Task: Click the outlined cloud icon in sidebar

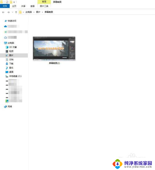Action: pos(6,37)
